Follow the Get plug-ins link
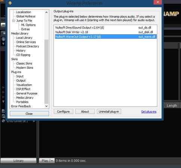The image size is (181, 168). (149, 112)
